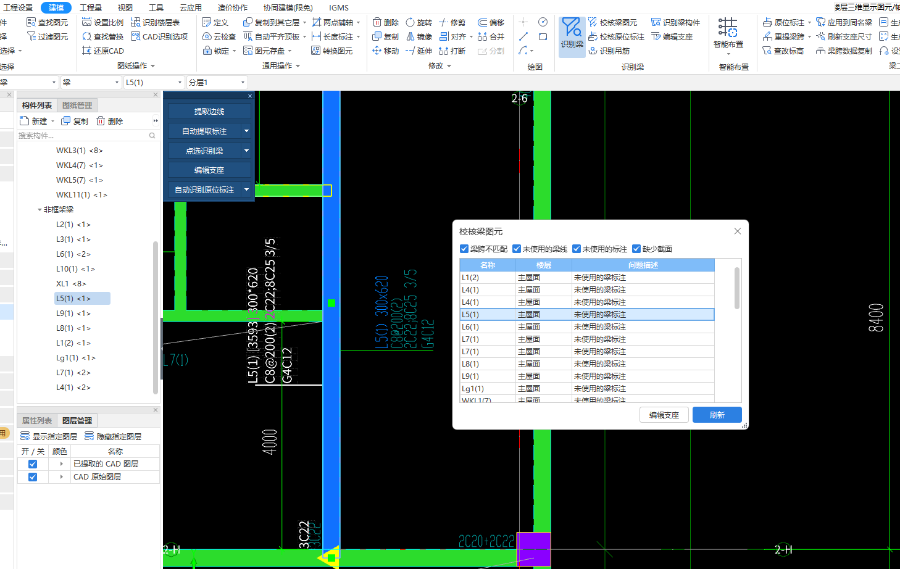Launch 查找替换 find and replace
This screenshot has width=900, height=569.
[x=103, y=36]
